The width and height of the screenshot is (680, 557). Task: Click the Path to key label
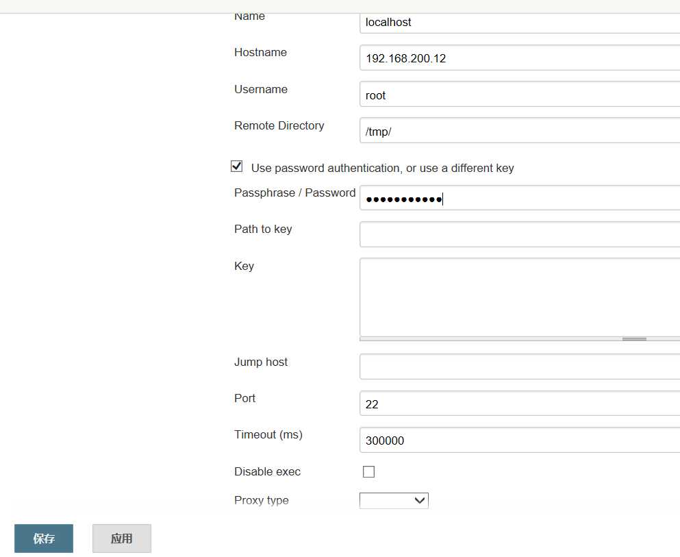(x=263, y=229)
